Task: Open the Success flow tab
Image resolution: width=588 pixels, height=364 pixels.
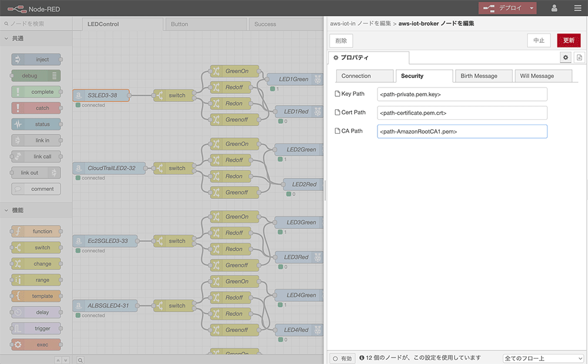Action: point(286,24)
